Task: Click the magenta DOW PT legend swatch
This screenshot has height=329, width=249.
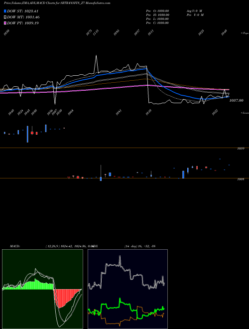Action: tap(5, 23)
